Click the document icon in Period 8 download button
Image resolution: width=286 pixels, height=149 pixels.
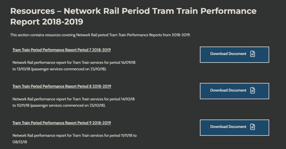tap(252, 90)
